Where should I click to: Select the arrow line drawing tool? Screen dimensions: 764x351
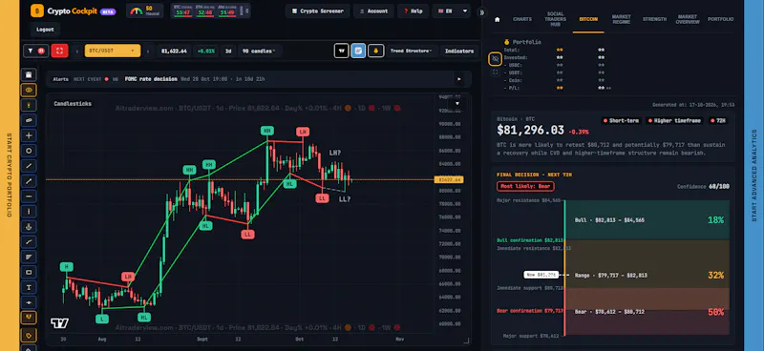29,181
